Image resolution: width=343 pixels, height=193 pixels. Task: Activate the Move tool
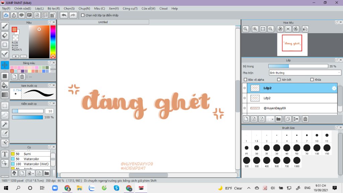(x=5, y=65)
